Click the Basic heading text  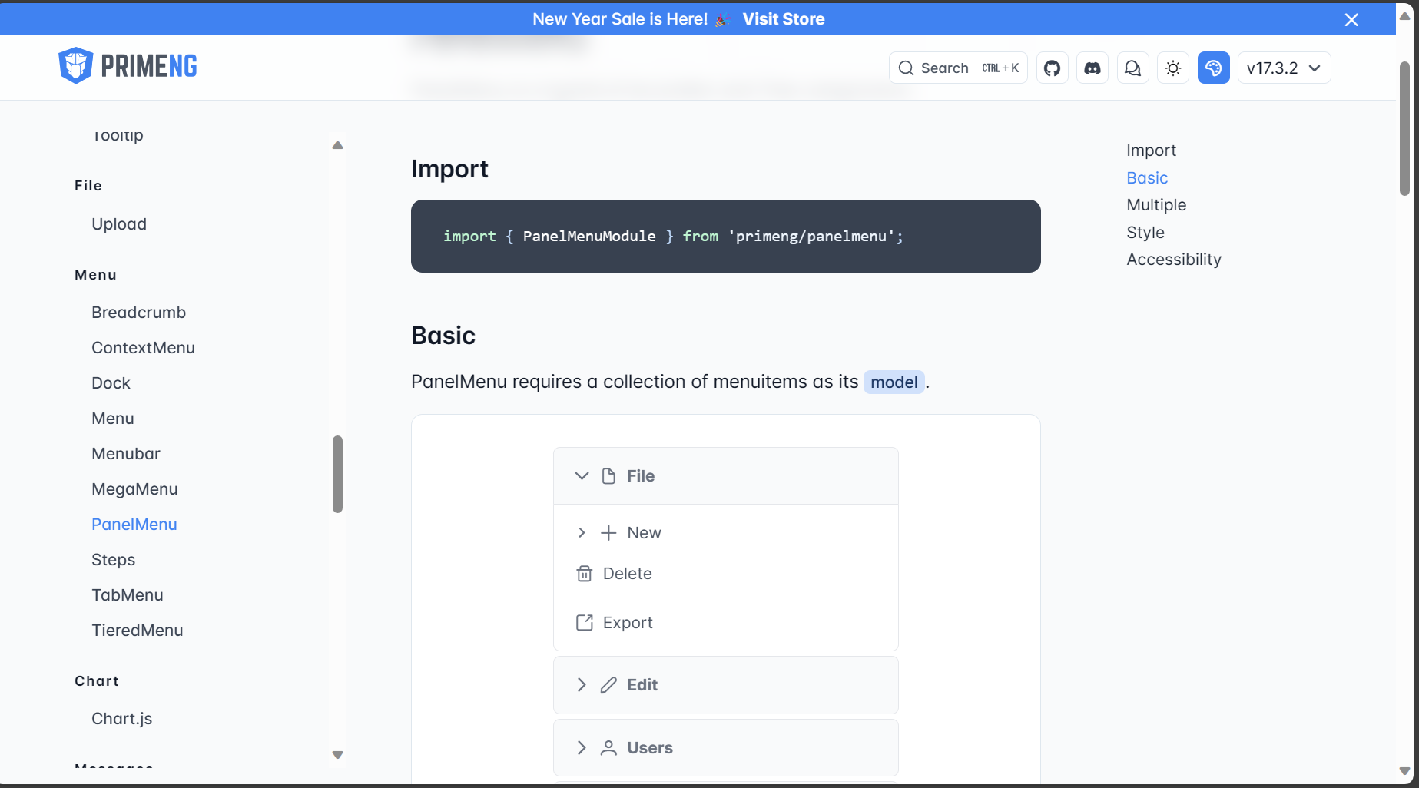443,336
